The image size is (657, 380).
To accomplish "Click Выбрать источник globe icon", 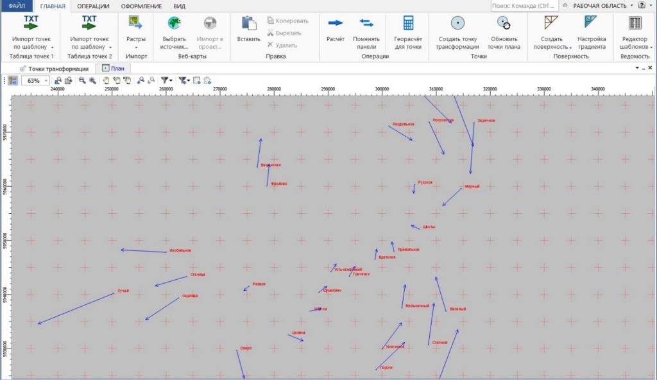I will pos(174,24).
